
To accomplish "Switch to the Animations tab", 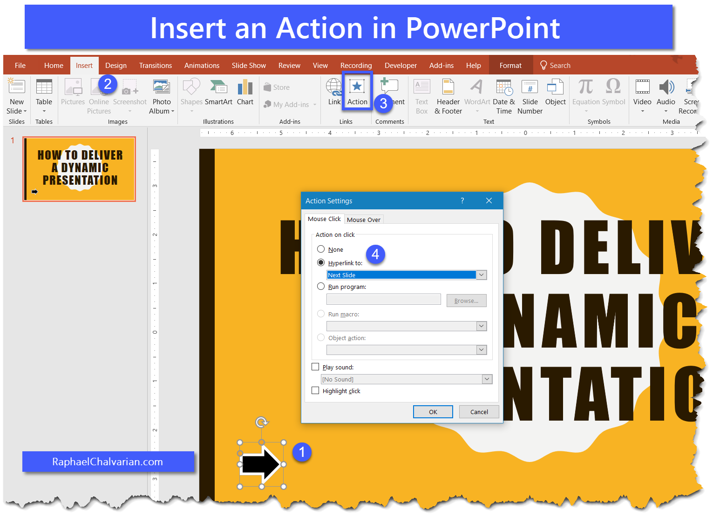I will tap(202, 66).
